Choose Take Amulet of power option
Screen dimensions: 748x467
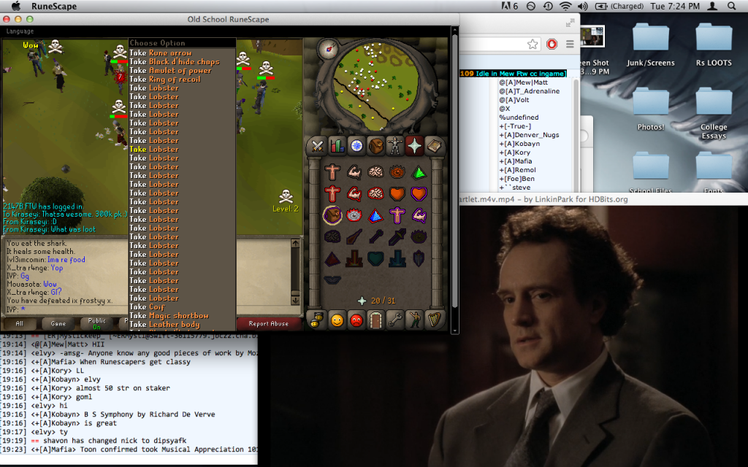(169, 70)
